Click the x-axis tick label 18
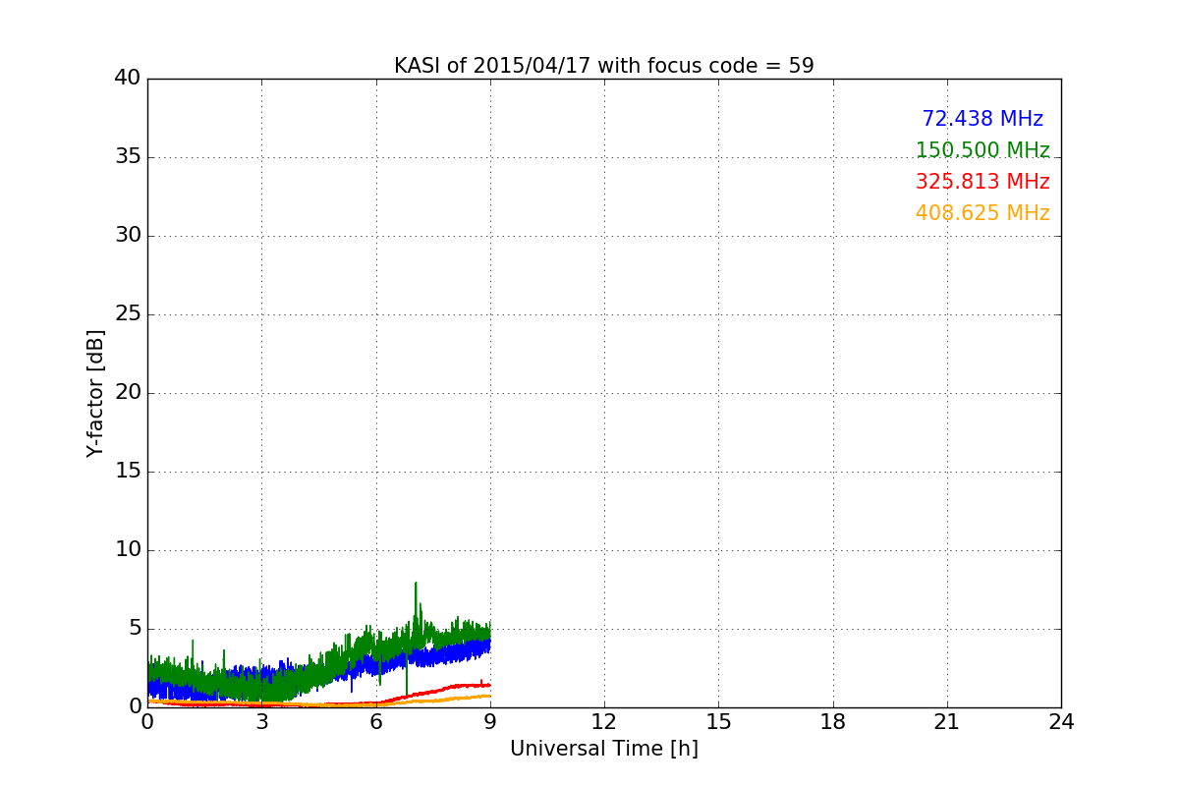 833,722
